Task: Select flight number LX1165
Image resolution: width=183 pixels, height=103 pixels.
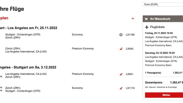Action: click(130, 35)
